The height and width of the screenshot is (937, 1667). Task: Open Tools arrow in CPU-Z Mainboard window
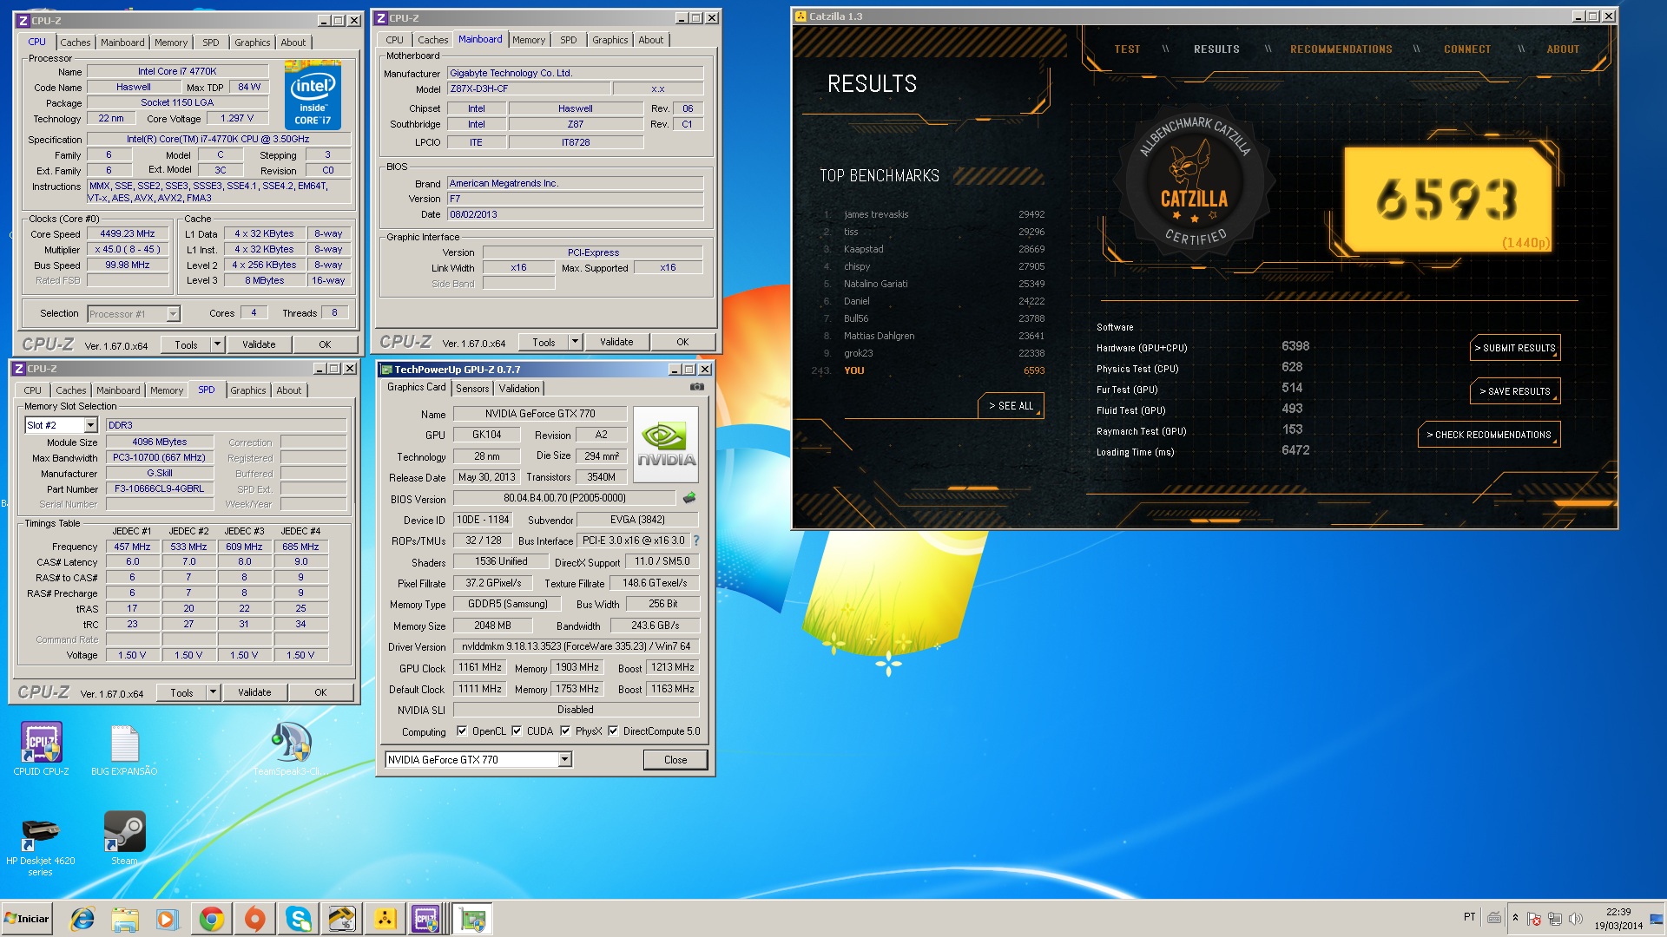click(575, 342)
